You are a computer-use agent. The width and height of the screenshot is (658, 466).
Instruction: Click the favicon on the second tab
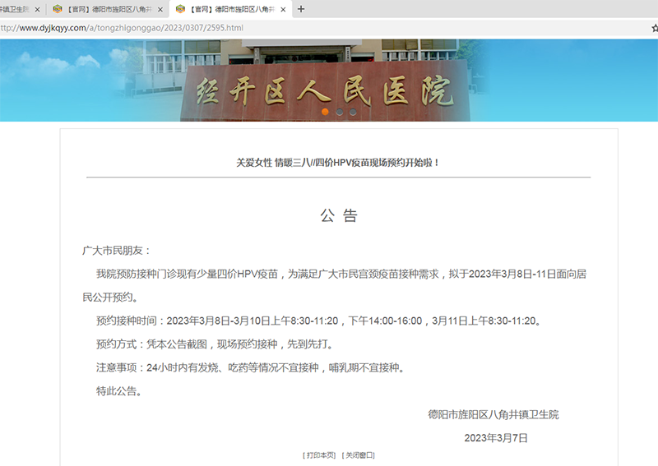58,10
